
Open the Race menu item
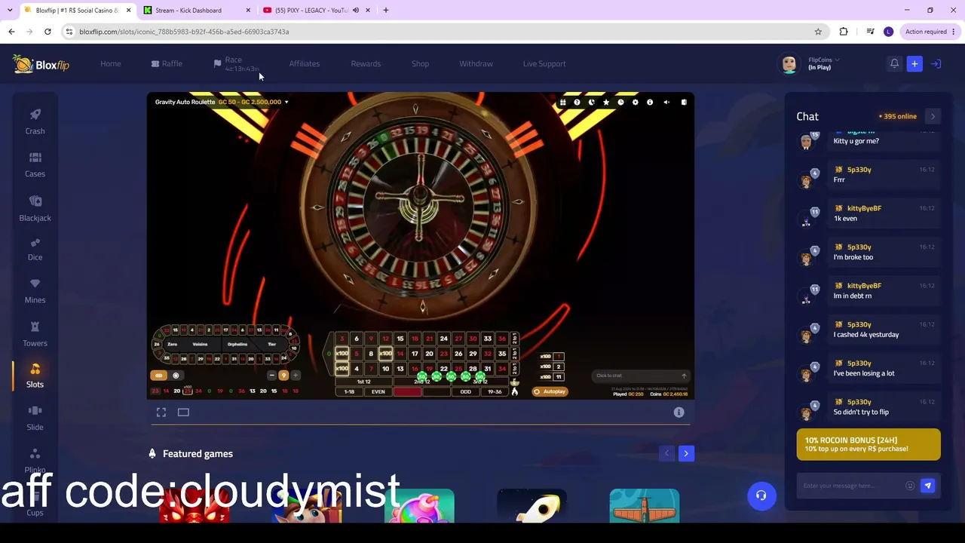pos(236,64)
